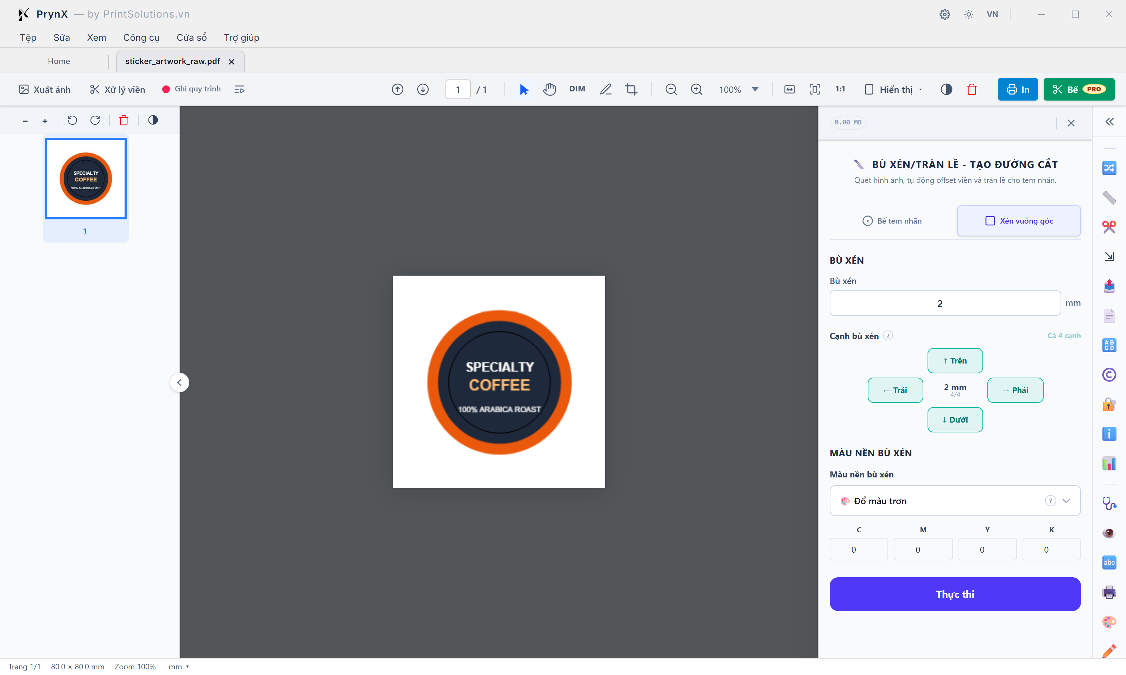Viewport: 1126px width, 675px height.
Task: Rotate page thumbnail counterclockwise
Action: [72, 120]
